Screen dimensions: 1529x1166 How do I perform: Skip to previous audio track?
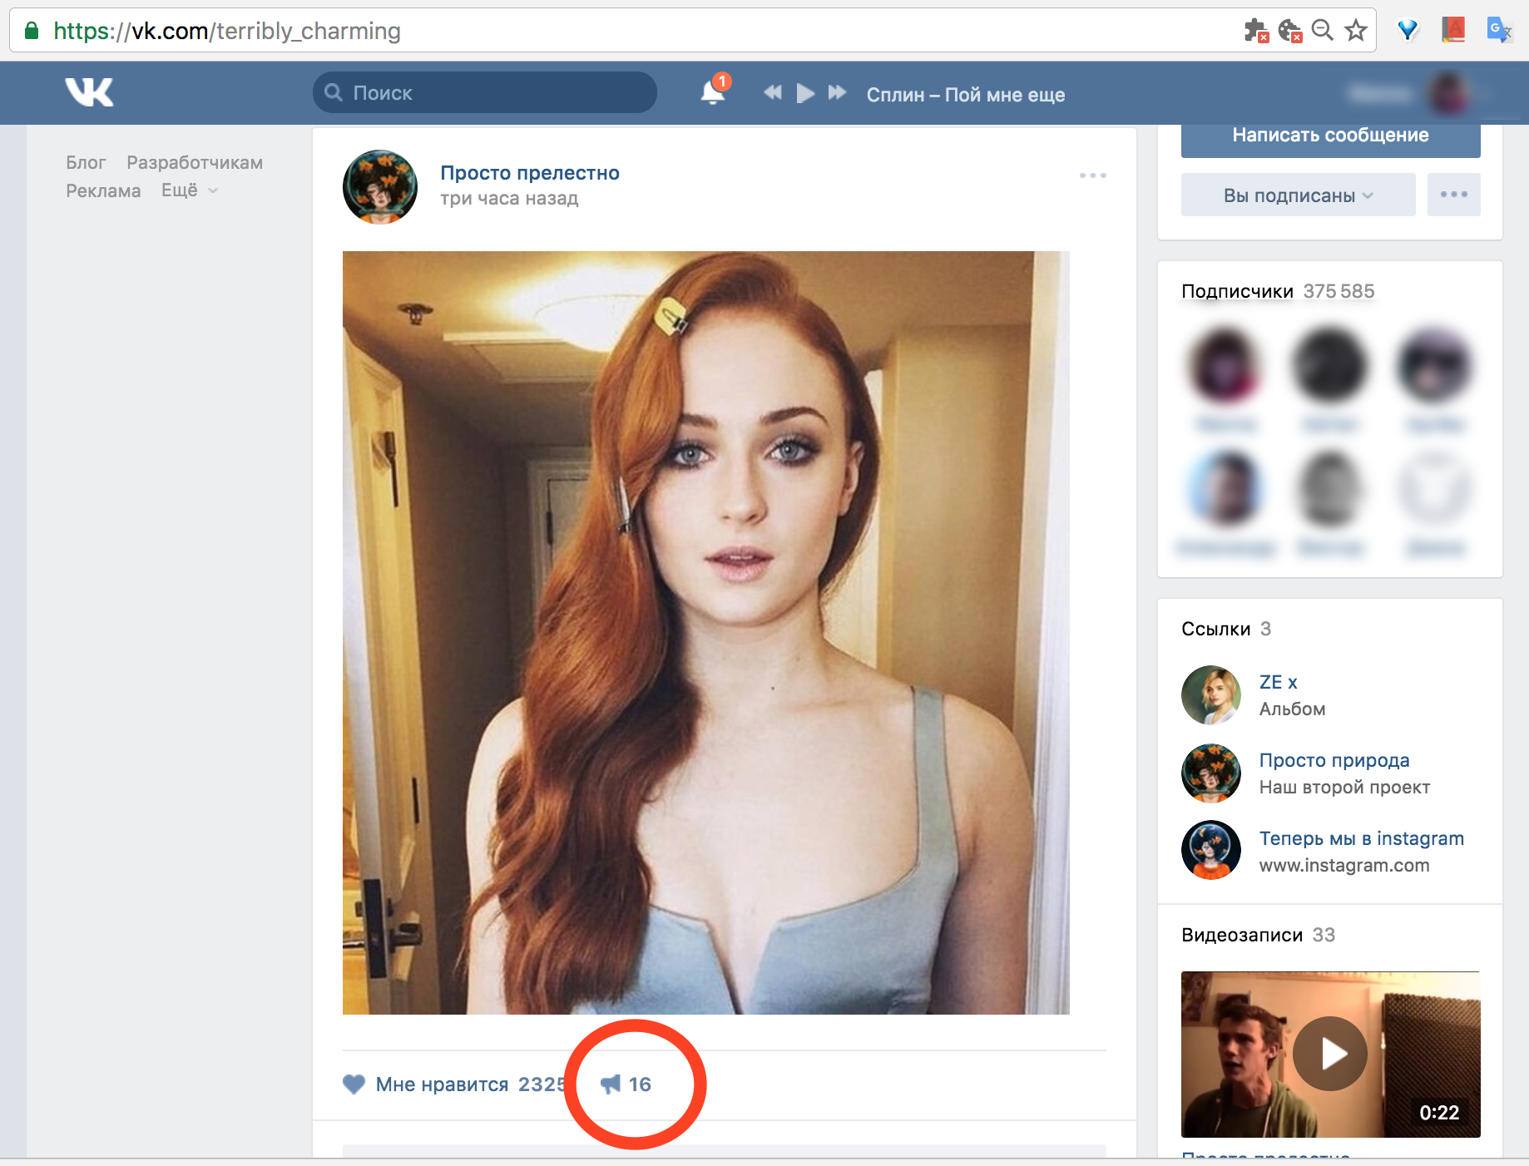[773, 92]
